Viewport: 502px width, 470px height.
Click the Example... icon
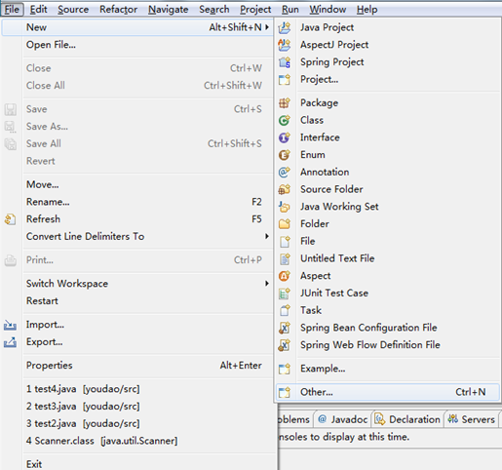[285, 369]
